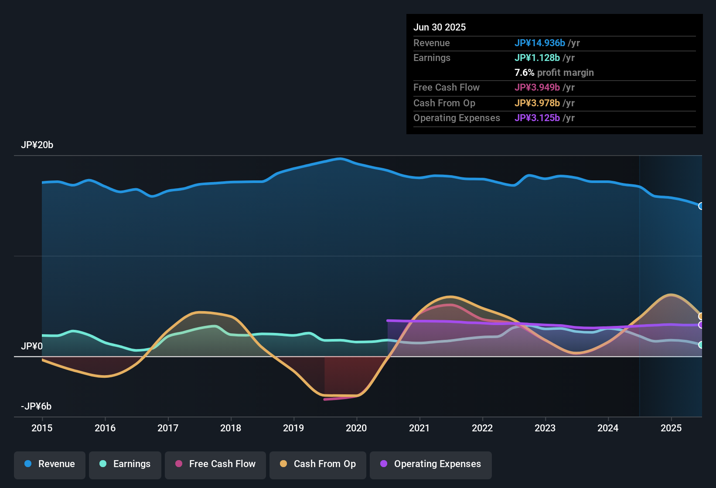716x488 pixels.
Task: Toggle the Earnings series visibility
Action: [125, 464]
